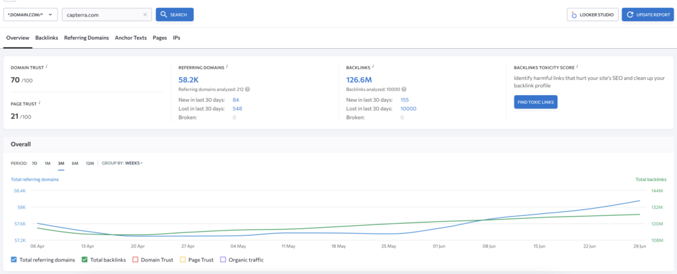The height and width of the screenshot is (274, 677).
Task: Open the Referring Domains tab
Action: point(87,38)
